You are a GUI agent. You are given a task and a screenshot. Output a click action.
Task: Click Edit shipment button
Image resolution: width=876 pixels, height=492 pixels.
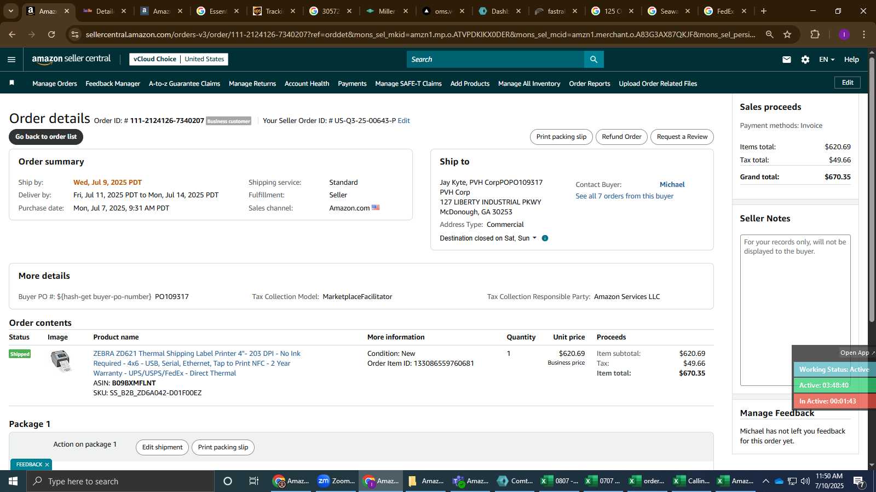coord(162,447)
